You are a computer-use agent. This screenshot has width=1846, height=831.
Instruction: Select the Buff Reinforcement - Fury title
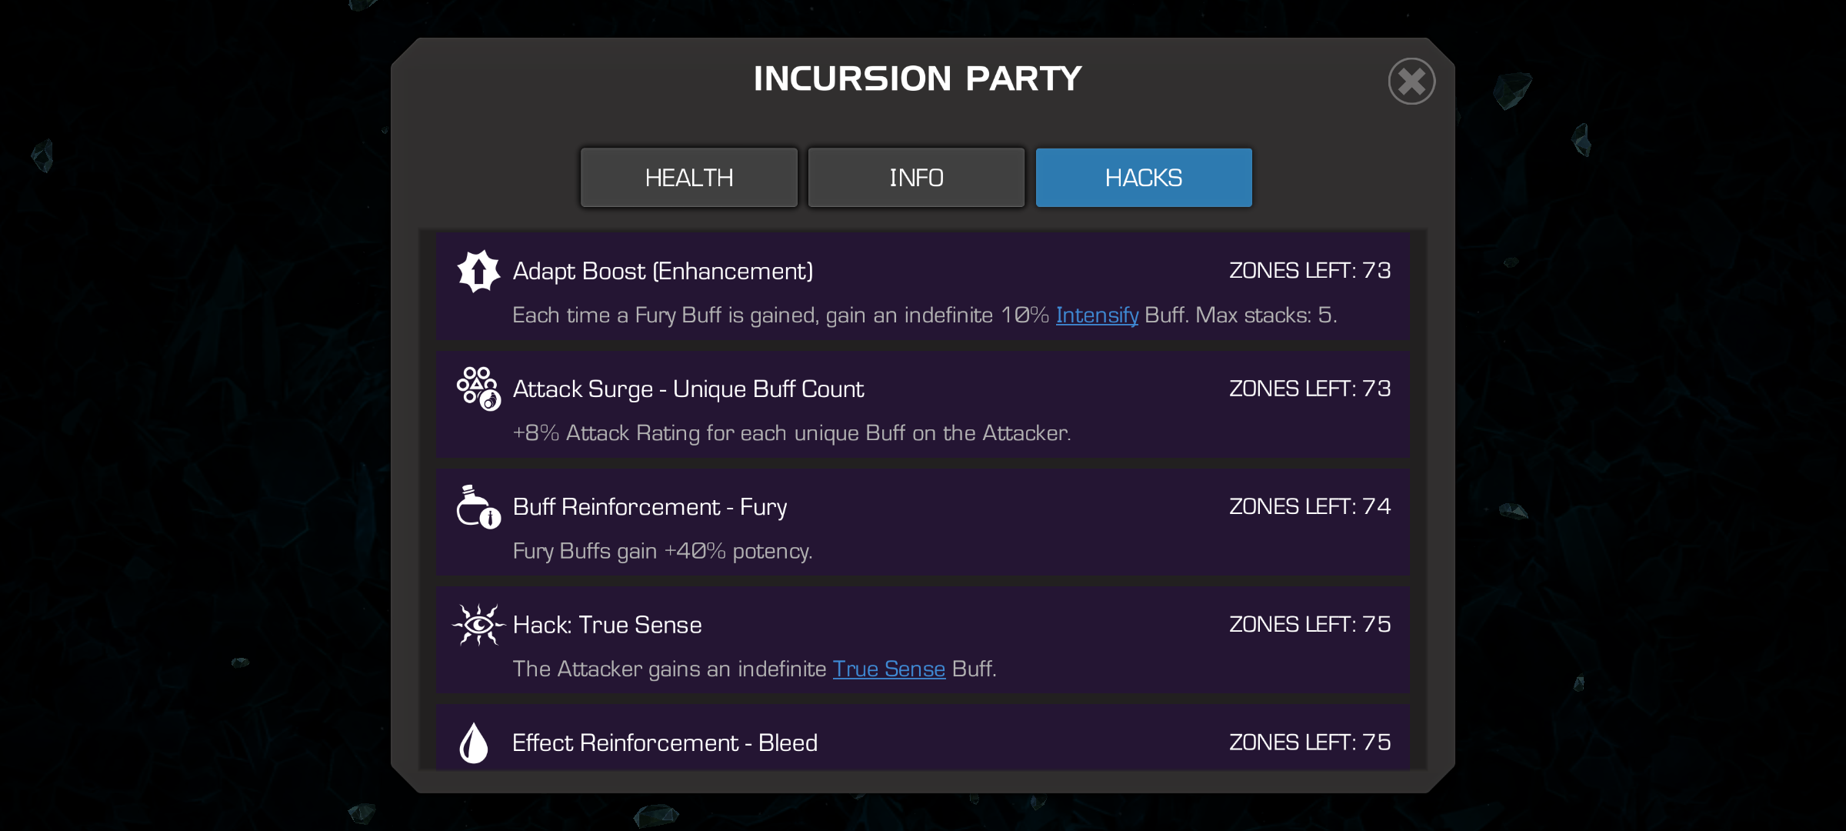649,507
